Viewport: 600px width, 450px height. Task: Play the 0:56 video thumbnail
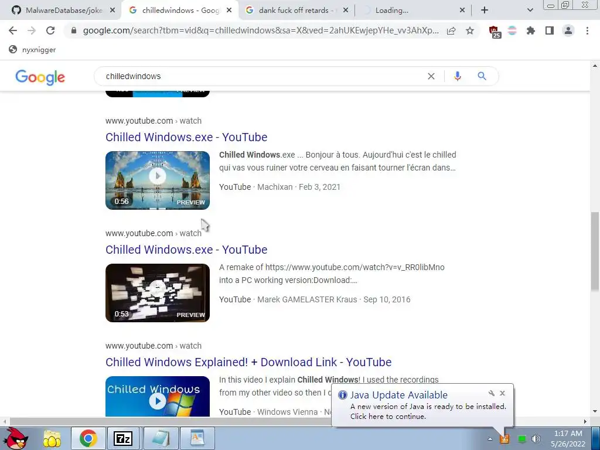tap(158, 180)
